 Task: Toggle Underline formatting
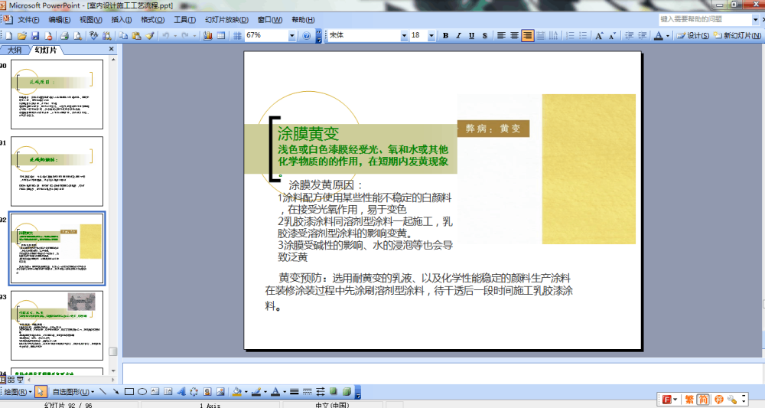471,36
